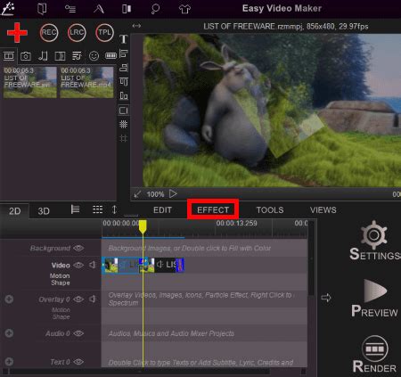Click the align left tool icon below T
The height and width of the screenshot is (377, 401).
[x=124, y=53]
